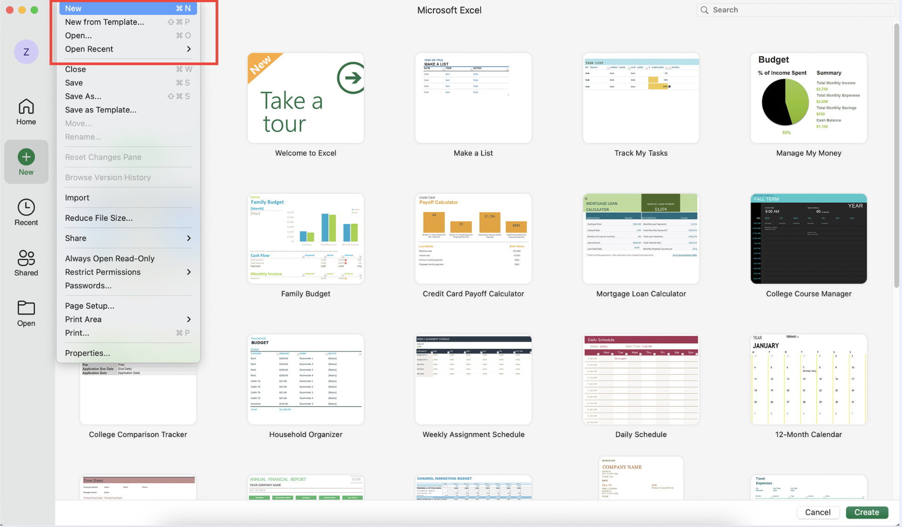The height and width of the screenshot is (527, 902).
Task: Select Open... menu item
Action: (x=128, y=35)
